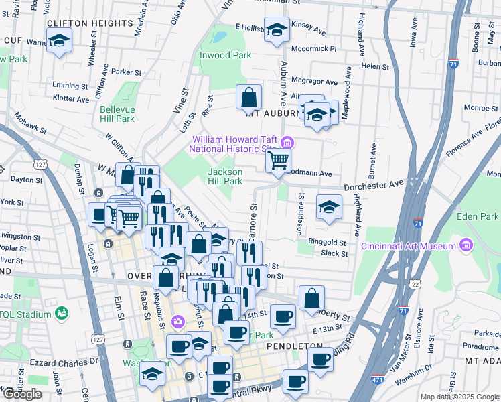This screenshot has width=501, height=402.
Task: Click the Map data ©2025 Google attribution
Action: click(x=460, y=397)
